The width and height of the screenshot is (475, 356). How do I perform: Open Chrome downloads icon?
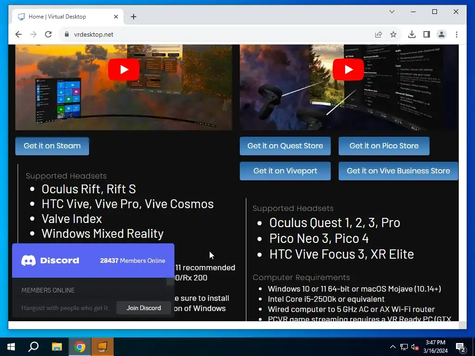pyautogui.click(x=412, y=34)
